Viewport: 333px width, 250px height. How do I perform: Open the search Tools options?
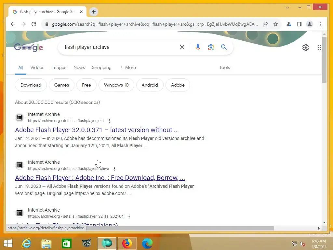[x=224, y=68]
